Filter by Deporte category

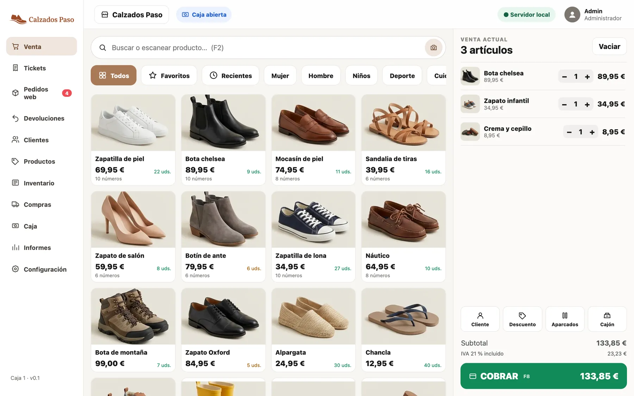[402, 75]
